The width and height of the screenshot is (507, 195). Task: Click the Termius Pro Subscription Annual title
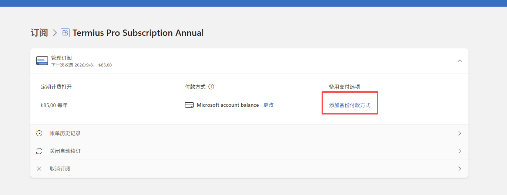138,33
